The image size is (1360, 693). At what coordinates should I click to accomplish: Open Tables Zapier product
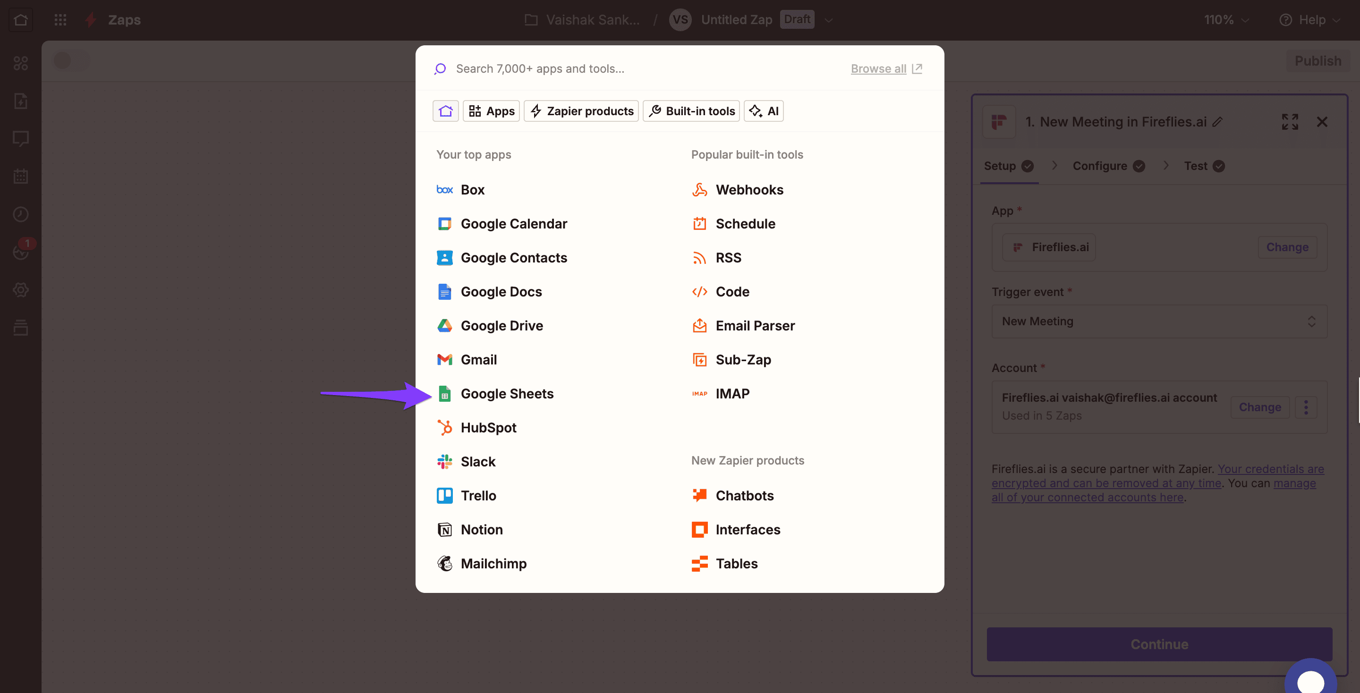point(724,564)
